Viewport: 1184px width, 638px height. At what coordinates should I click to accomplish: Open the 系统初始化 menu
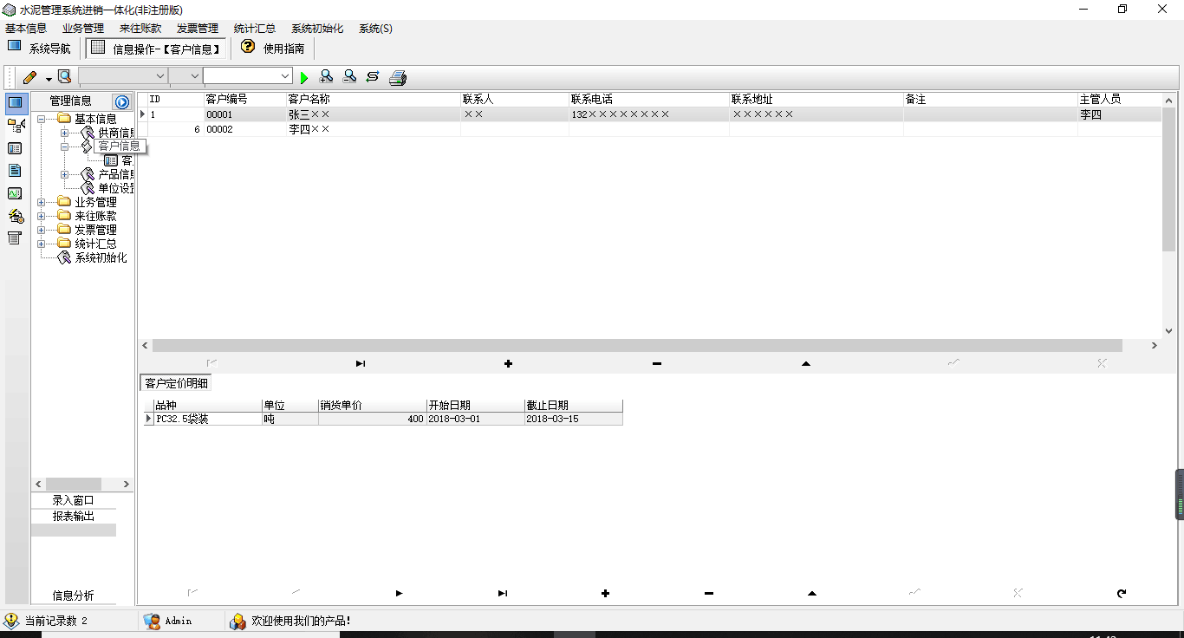point(317,29)
